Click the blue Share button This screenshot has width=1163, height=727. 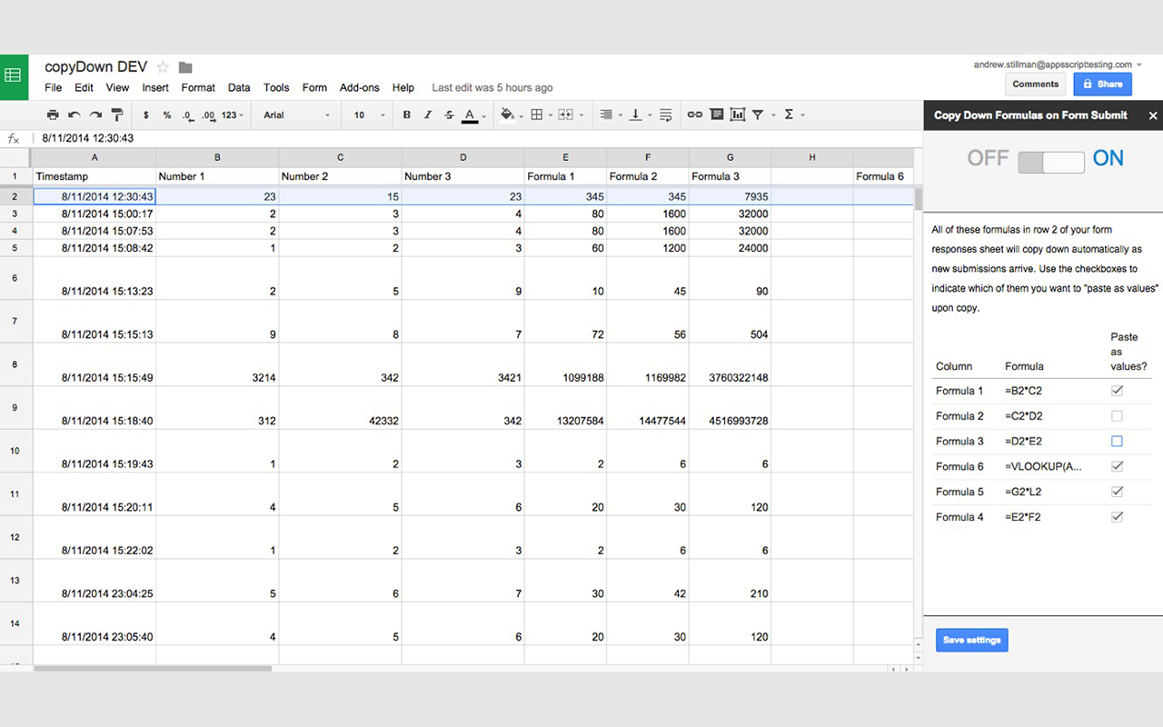[1103, 85]
